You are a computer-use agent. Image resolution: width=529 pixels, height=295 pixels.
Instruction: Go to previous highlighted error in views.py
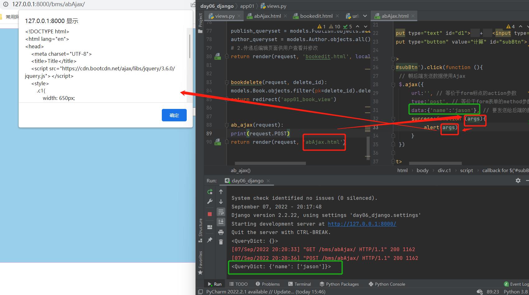[358, 26]
